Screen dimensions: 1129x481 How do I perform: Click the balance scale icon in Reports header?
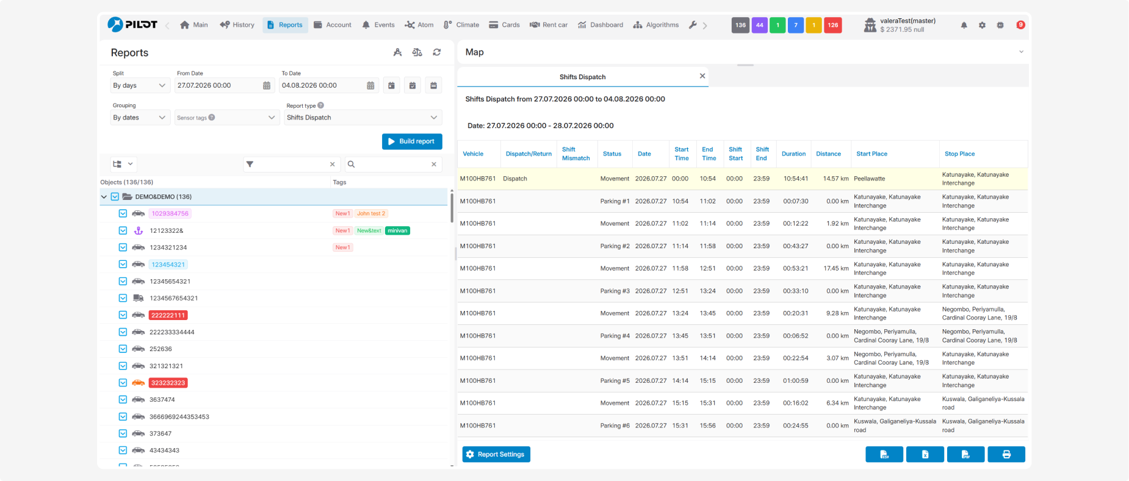417,52
